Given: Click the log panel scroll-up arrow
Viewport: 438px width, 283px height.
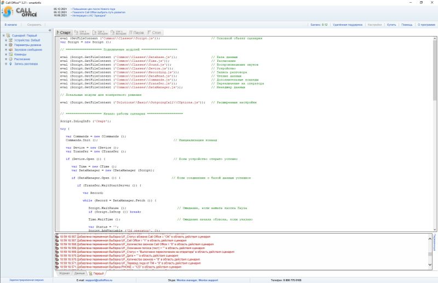Looking at the screenshot, I should point(430,238).
